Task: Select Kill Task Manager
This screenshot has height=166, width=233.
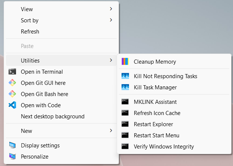Action: 174,87
